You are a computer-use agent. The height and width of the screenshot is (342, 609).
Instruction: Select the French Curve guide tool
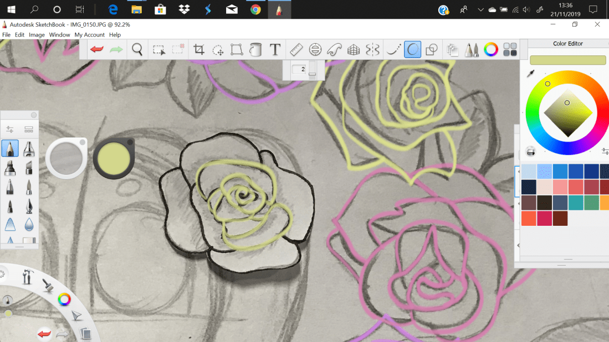[x=334, y=49]
